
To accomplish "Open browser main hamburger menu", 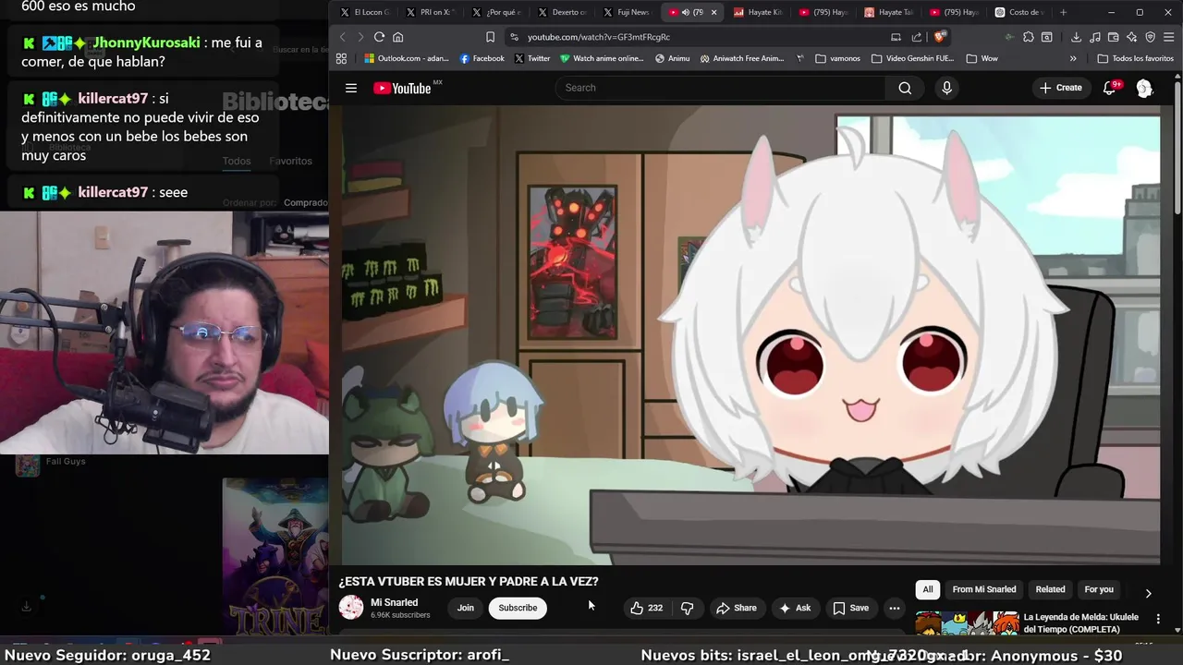I will pos(1169,37).
